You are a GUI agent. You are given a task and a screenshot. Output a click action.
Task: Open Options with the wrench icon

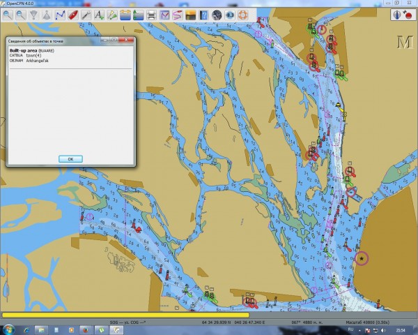pyautogui.click(x=86, y=14)
